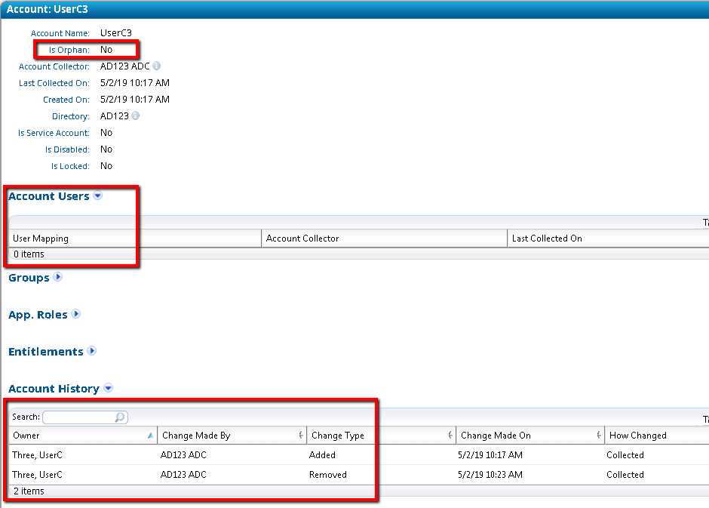Collapse the Account Users section
The image size is (709, 508).
(x=97, y=196)
